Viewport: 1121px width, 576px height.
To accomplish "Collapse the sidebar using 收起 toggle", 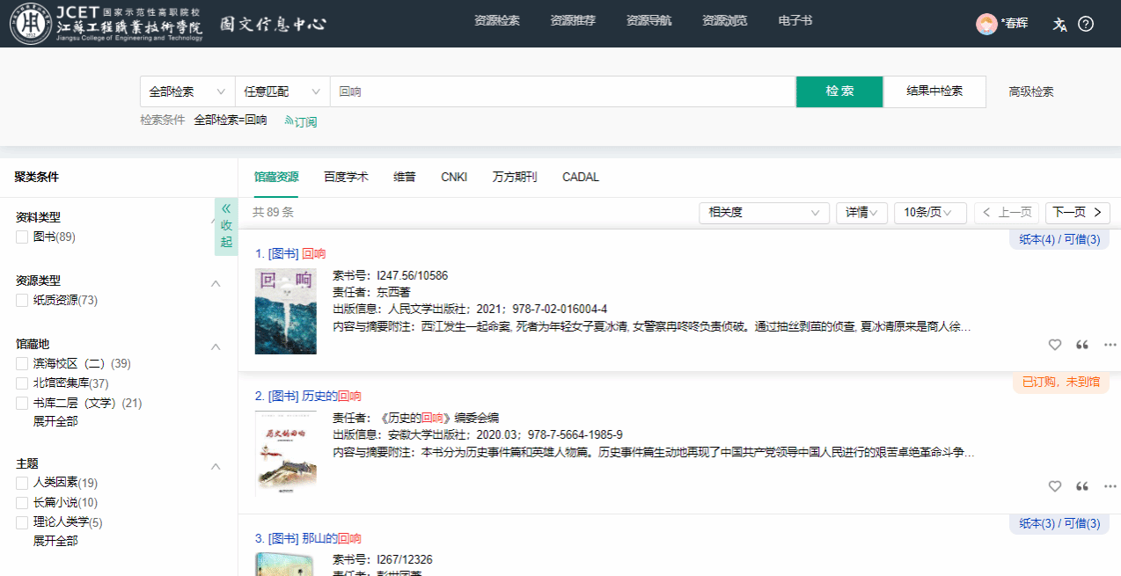I will [x=226, y=227].
